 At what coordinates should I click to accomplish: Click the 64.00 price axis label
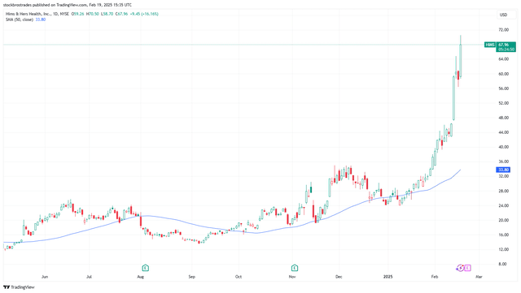point(504,59)
